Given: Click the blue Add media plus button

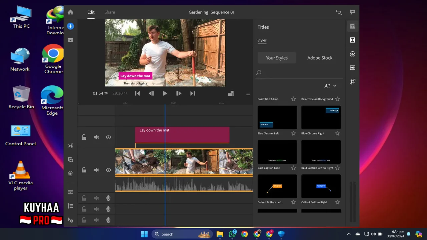Looking at the screenshot, I should tap(70, 26).
